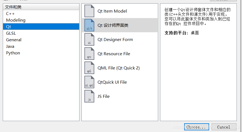Select Java category
The image size is (242, 132).
[x=41, y=46]
